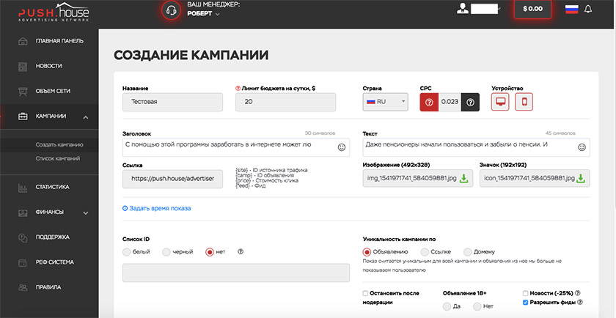
Task: Open Правила menu item
Action: pyautogui.click(x=48, y=287)
